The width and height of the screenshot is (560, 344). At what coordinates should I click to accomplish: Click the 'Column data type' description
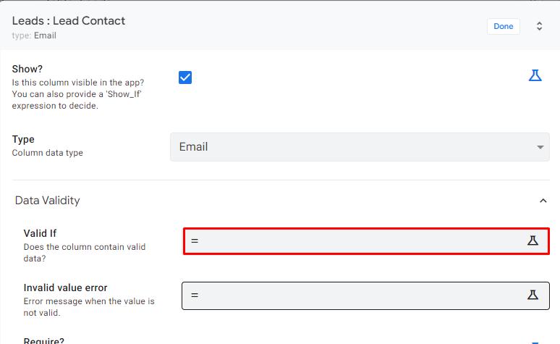coord(48,153)
